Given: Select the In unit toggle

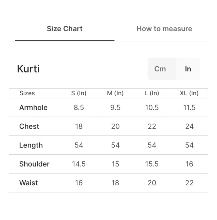Looking at the screenshot, I should pos(188,69).
